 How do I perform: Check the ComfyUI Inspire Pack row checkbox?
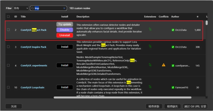pos(8,47)
